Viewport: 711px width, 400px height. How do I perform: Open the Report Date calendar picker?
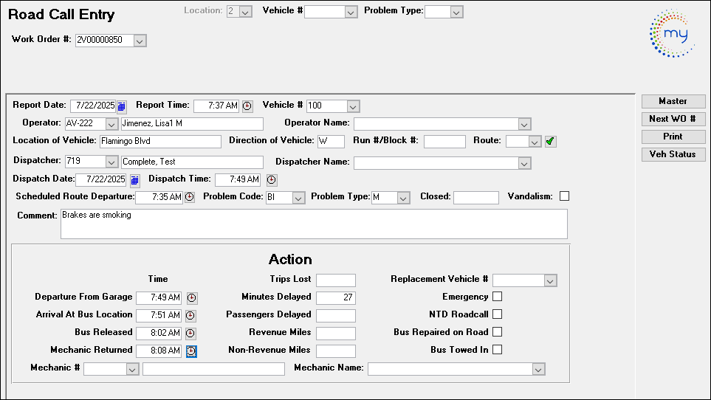[x=123, y=106]
